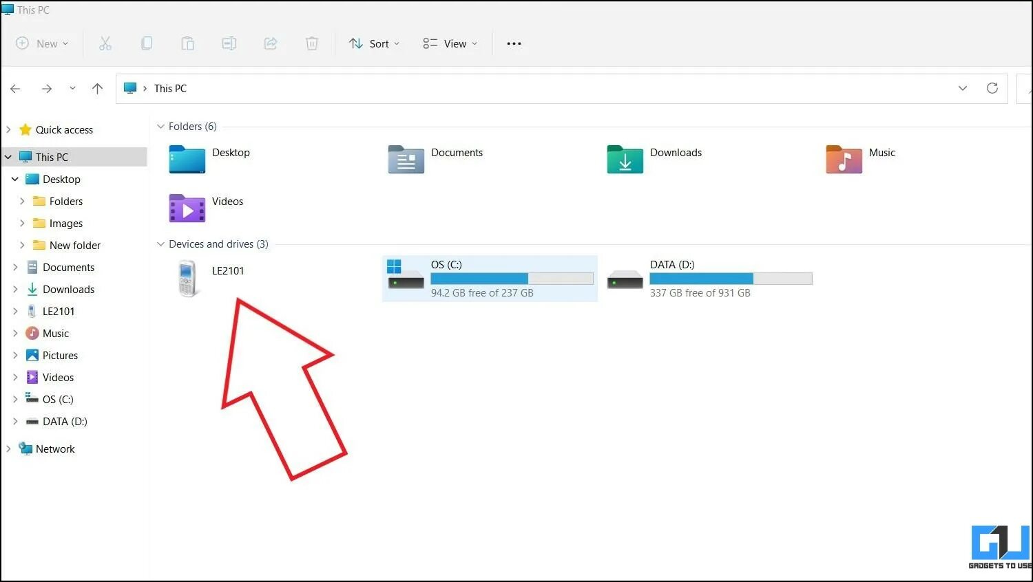Select the LE2101 phone device icon
Image resolution: width=1033 pixels, height=582 pixels.
pos(187,278)
